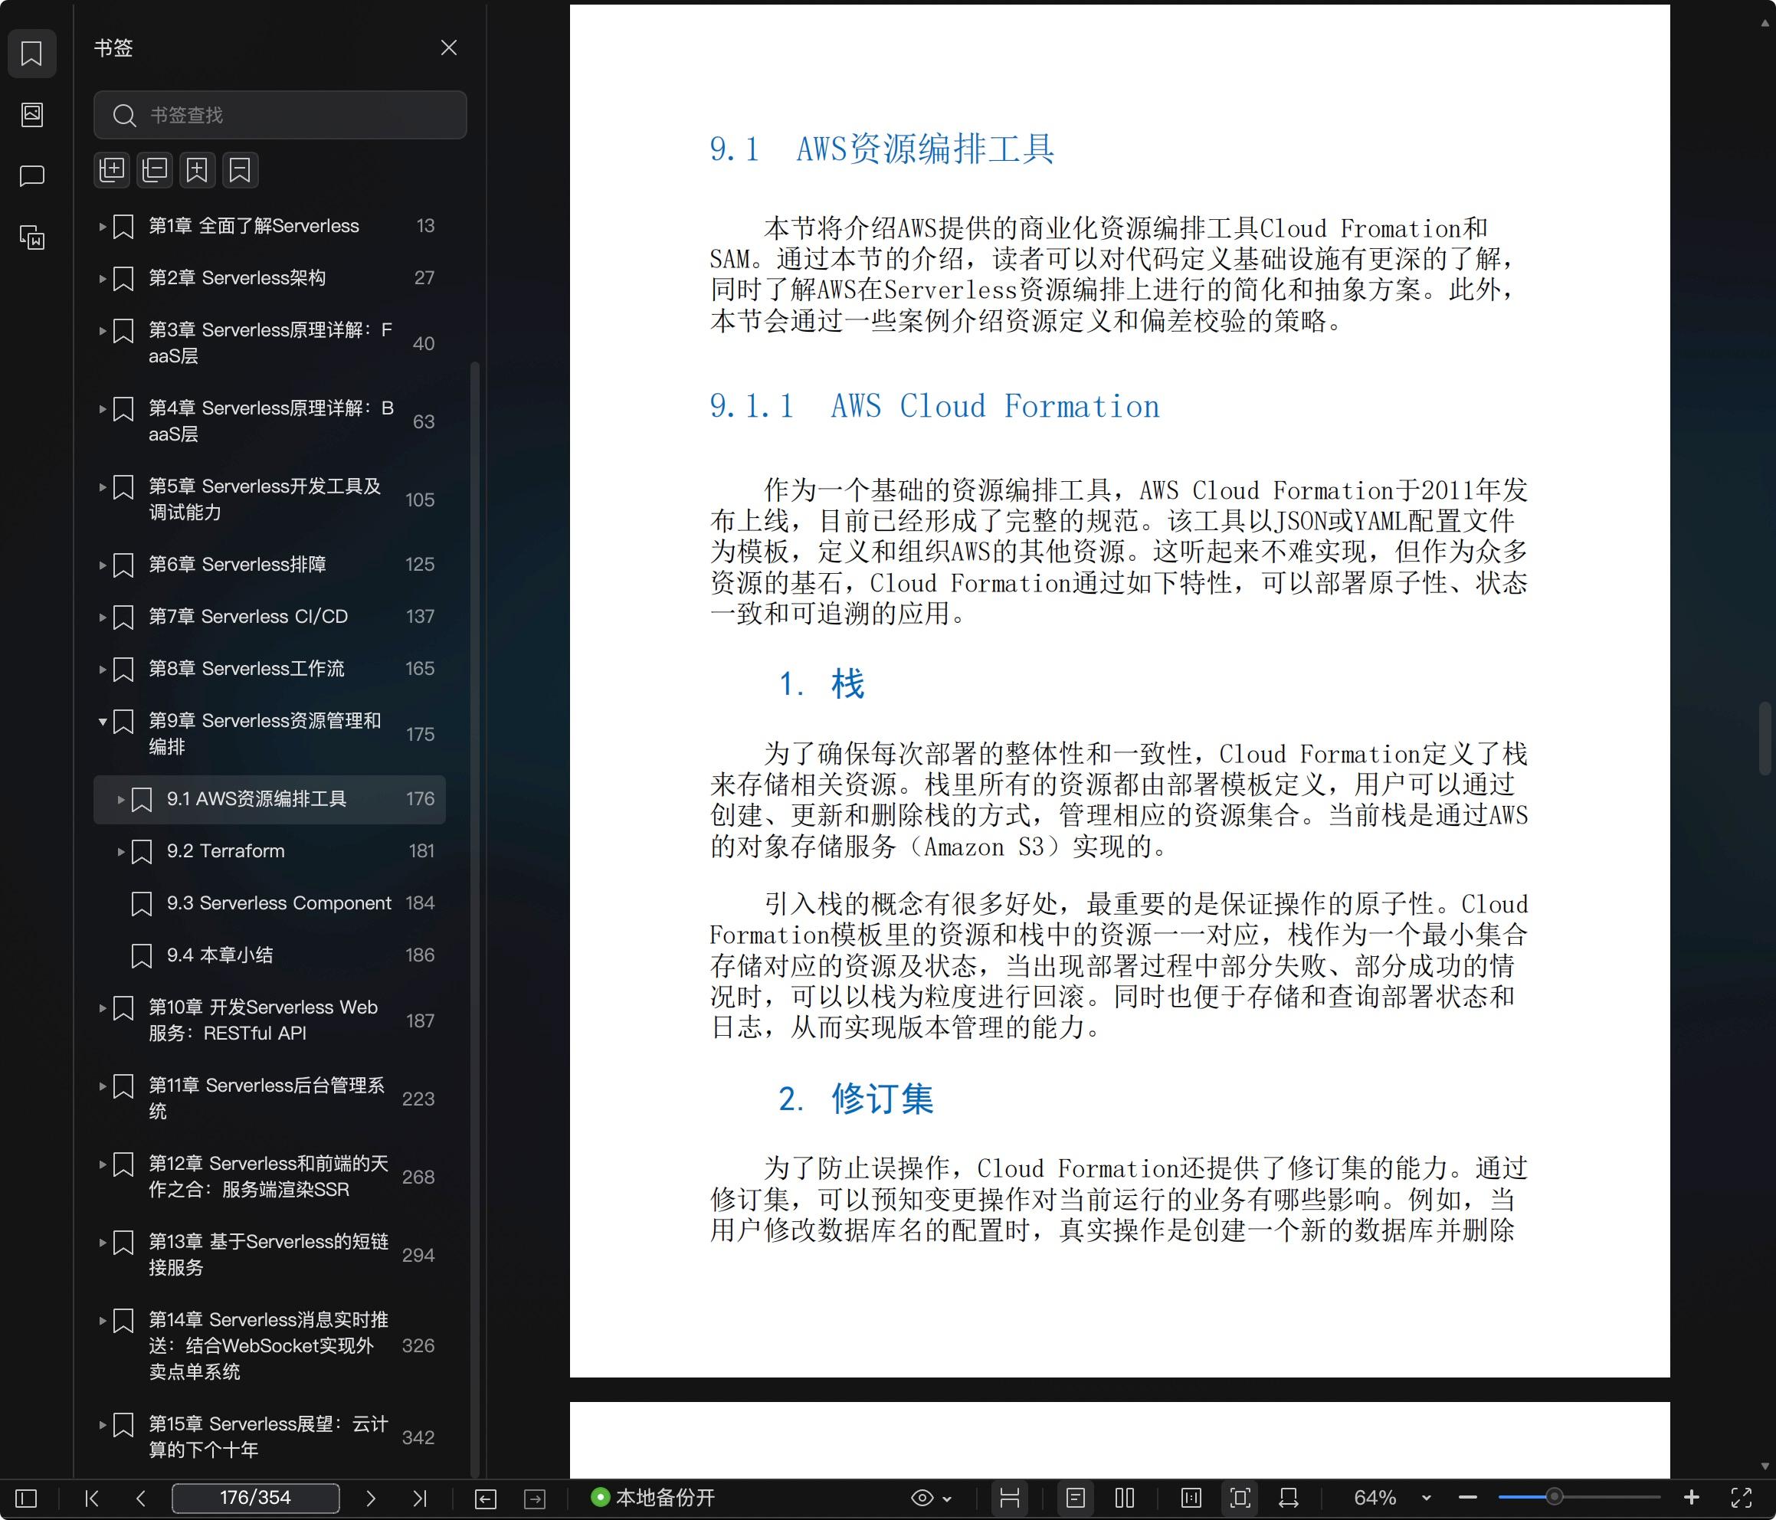Open 第12章 服务端渲染SSR bookmark
Screen dimensions: 1776x1520
click(x=268, y=1176)
